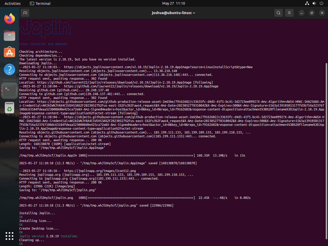Open the Files manager in dock

pos(9,36)
